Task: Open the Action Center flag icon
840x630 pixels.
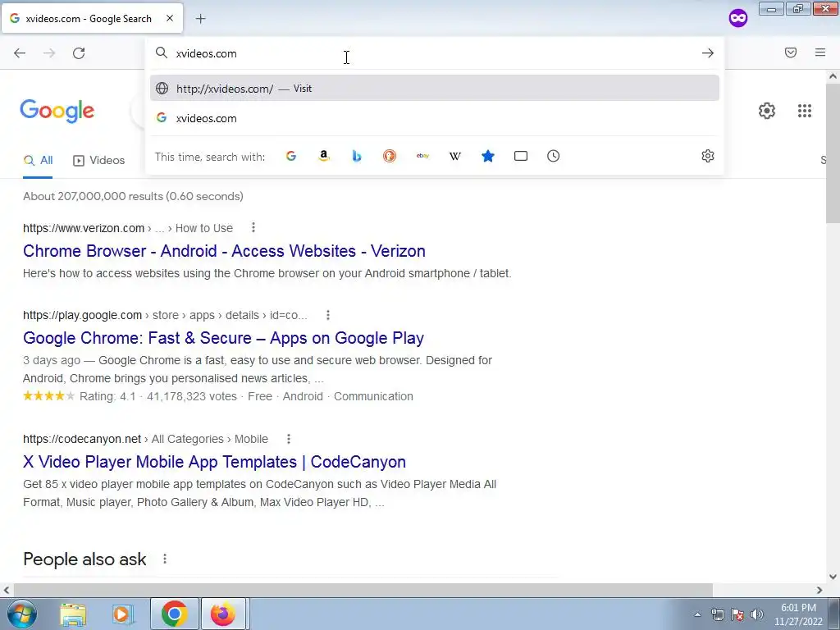Action: [x=737, y=614]
